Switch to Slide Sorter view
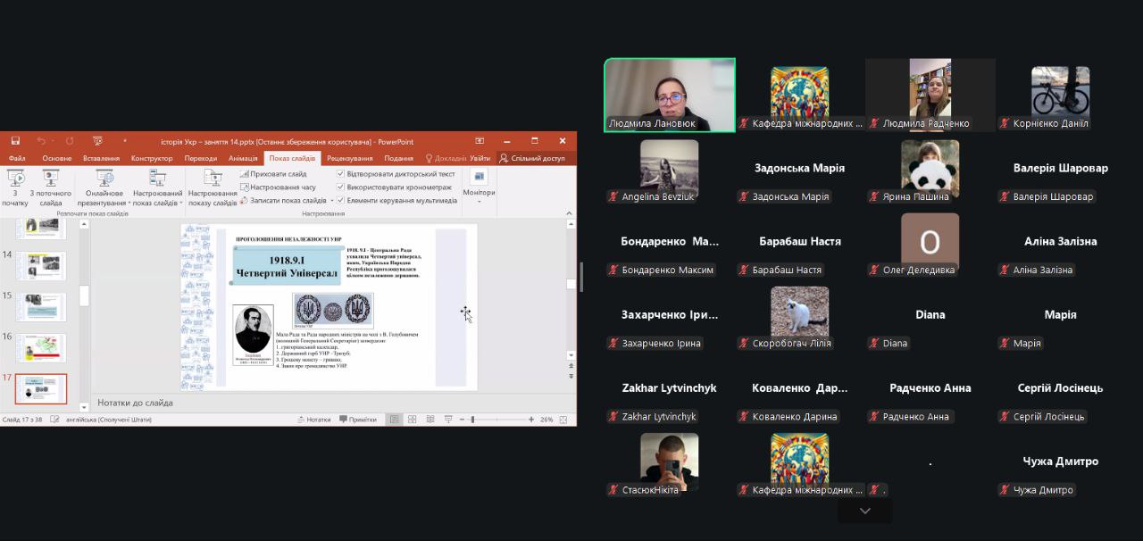 pos(412,420)
